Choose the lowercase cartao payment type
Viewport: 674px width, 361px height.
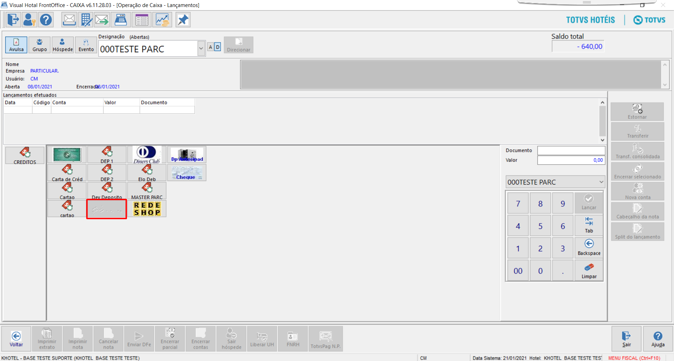pyautogui.click(x=67, y=208)
